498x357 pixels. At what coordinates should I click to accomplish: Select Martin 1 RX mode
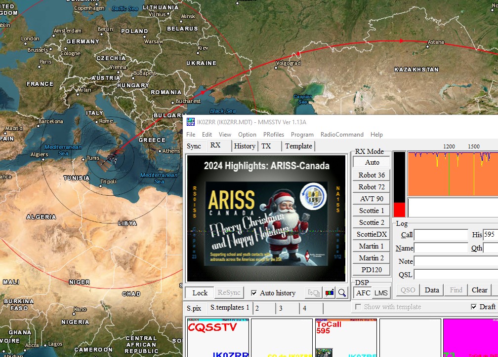point(372,246)
